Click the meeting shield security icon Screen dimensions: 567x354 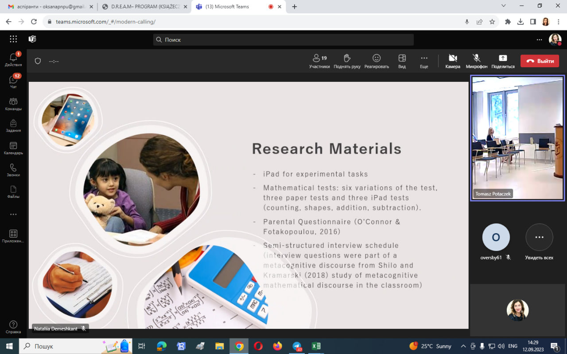point(38,61)
